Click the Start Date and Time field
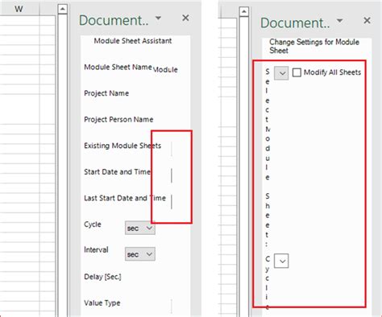The image size is (382, 317). click(172, 175)
